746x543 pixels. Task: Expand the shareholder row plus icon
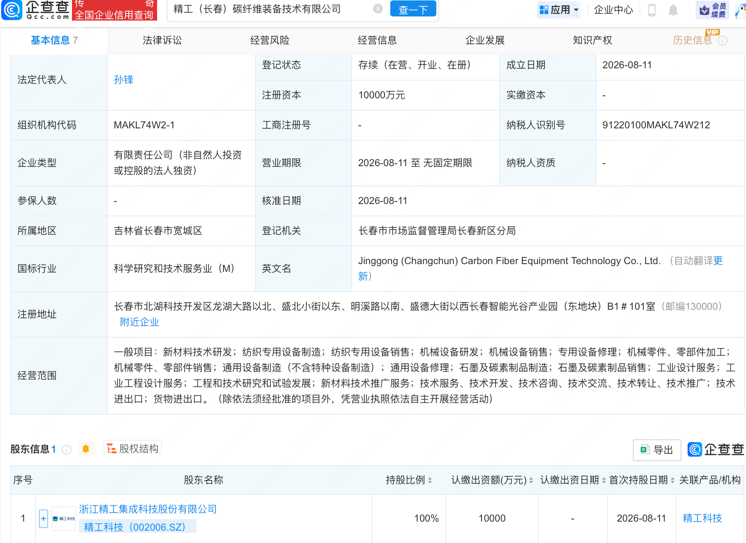(x=44, y=518)
